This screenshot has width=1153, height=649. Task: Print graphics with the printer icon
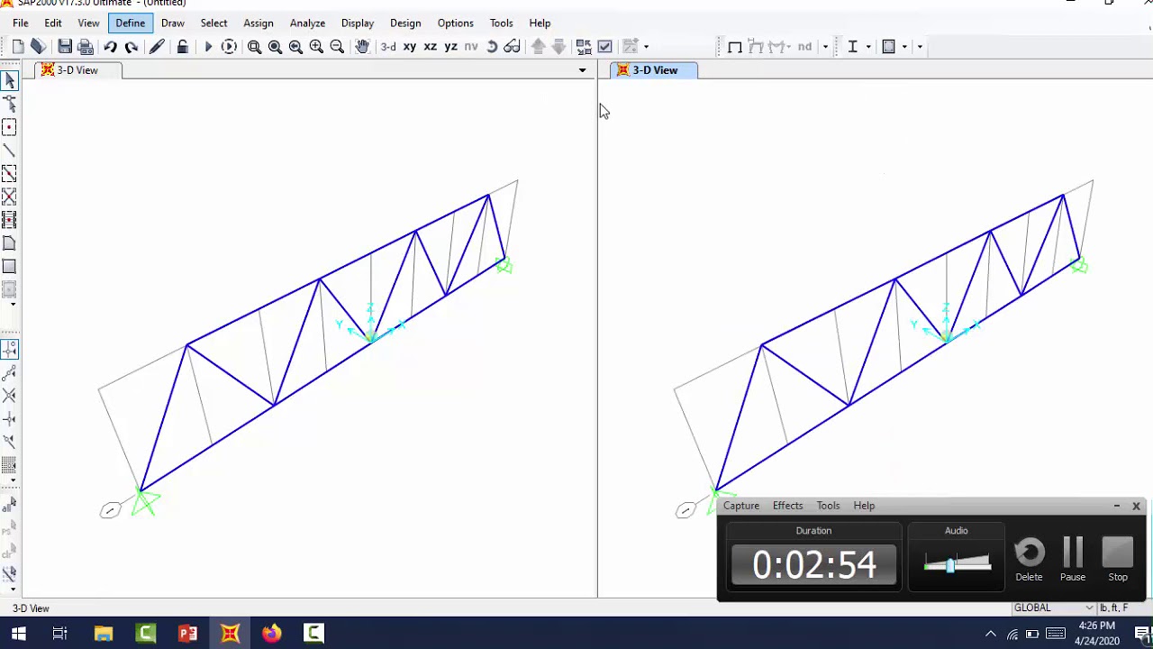pyautogui.click(x=86, y=47)
